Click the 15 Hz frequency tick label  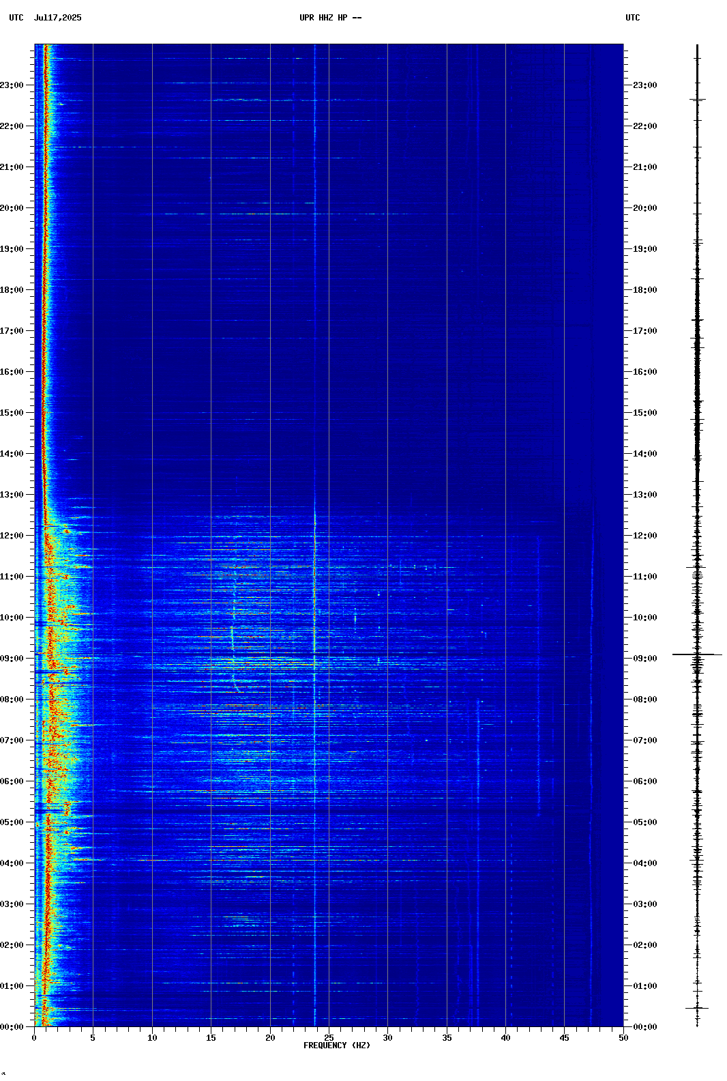click(211, 1038)
